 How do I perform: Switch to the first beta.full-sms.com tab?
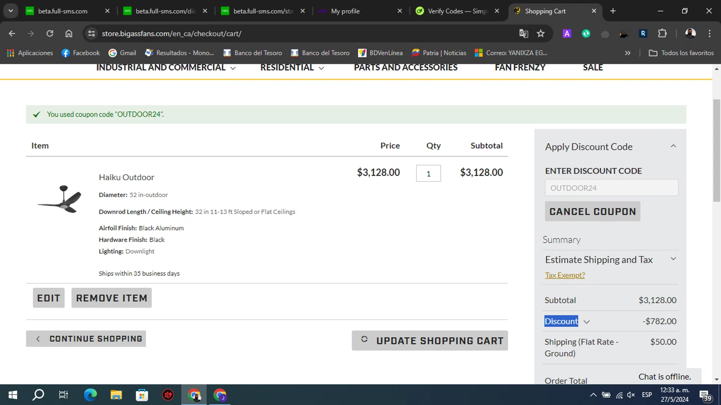[x=63, y=11]
